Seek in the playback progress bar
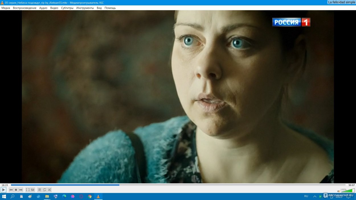The width and height of the screenshot is (356, 200). pyautogui.click(x=178, y=185)
